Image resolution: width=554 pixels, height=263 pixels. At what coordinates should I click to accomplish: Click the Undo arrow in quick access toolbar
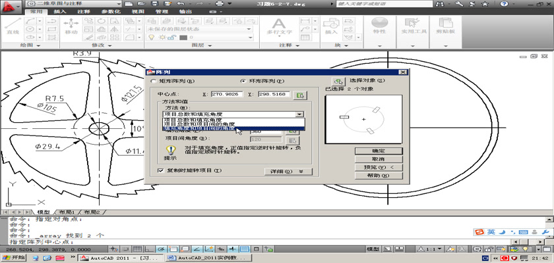click(180, 4)
